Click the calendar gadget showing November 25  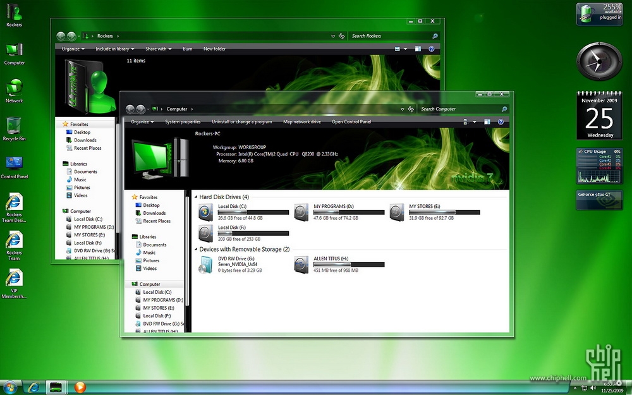599,115
